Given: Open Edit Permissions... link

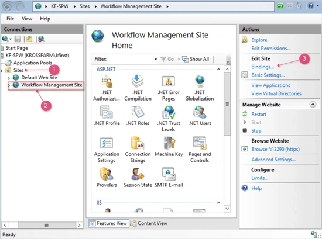Looking at the screenshot, I should point(271,49).
